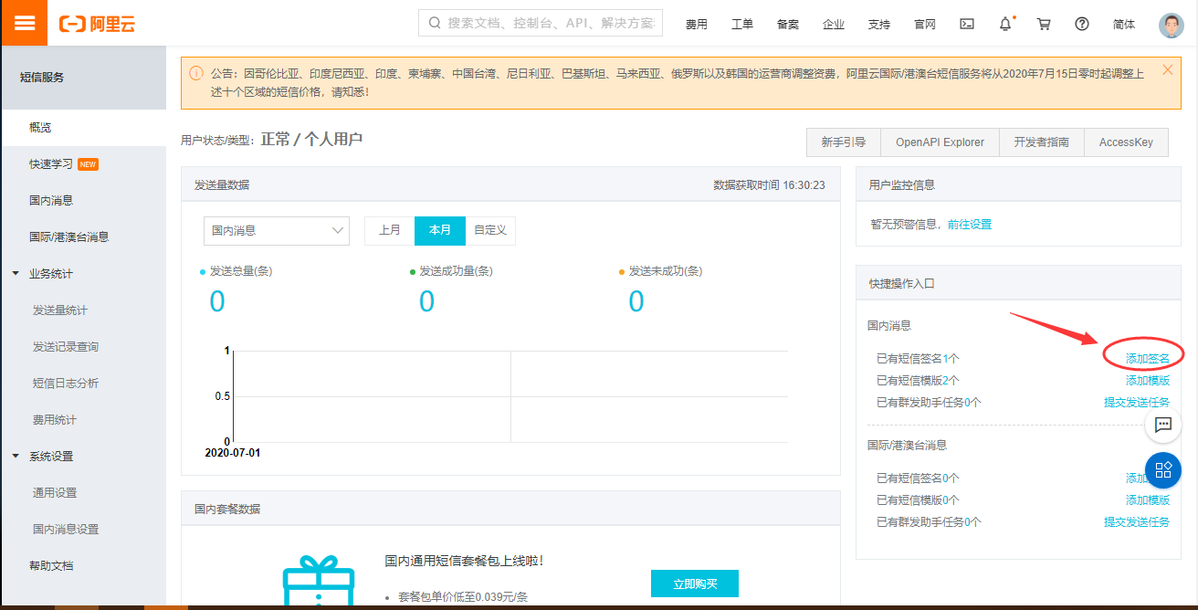Collapse the 业务统计 sidebar group
Screen dimensions: 1198x610
click(x=16, y=274)
